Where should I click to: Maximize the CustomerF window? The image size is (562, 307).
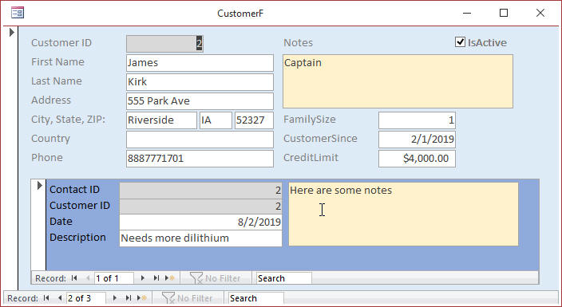(504, 14)
